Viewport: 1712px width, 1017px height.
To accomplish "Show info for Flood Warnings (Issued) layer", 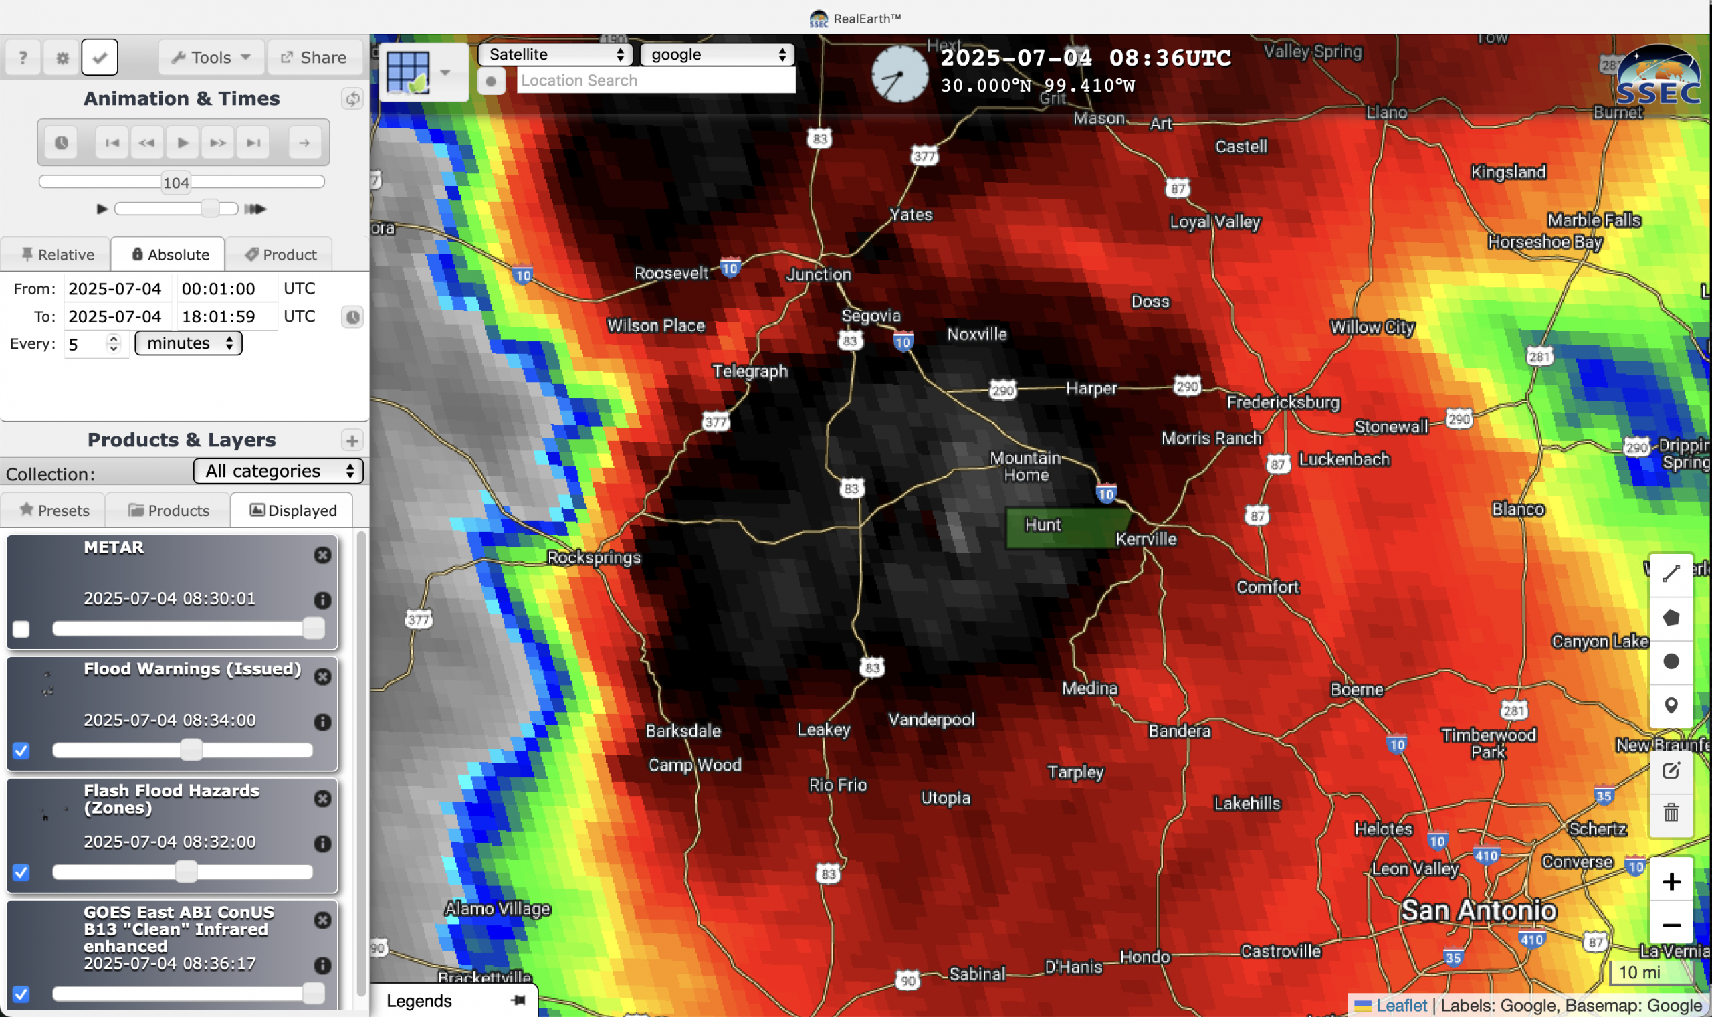I will point(322,723).
